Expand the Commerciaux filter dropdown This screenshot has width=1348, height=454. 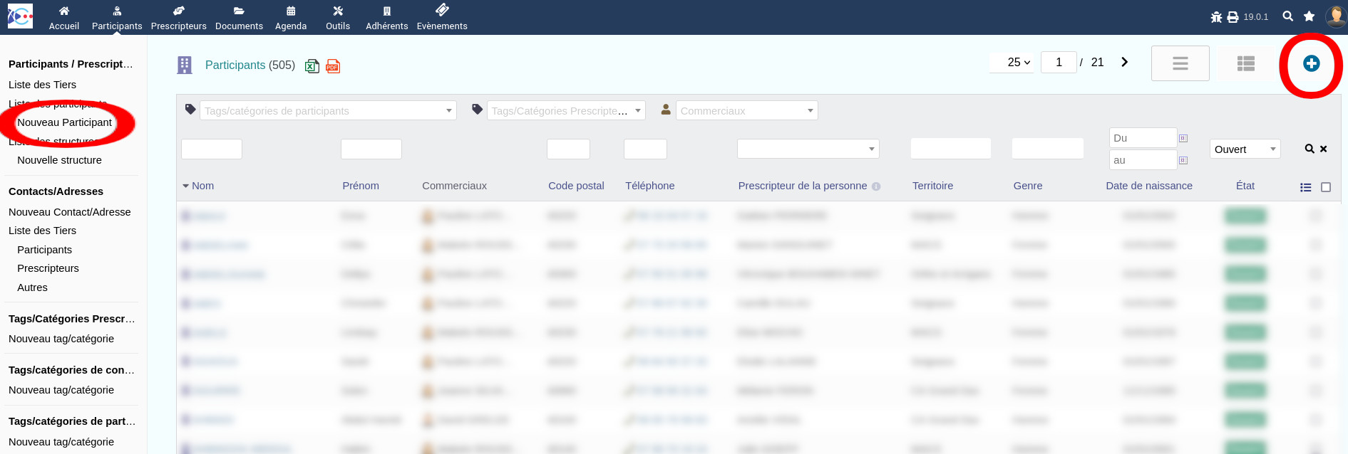point(746,110)
